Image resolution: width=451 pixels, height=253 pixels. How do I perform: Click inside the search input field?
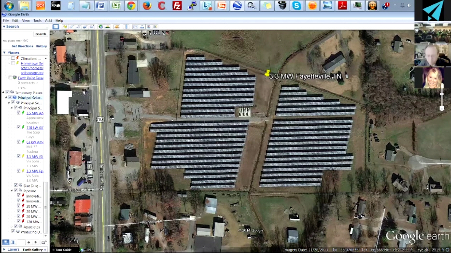point(17,34)
